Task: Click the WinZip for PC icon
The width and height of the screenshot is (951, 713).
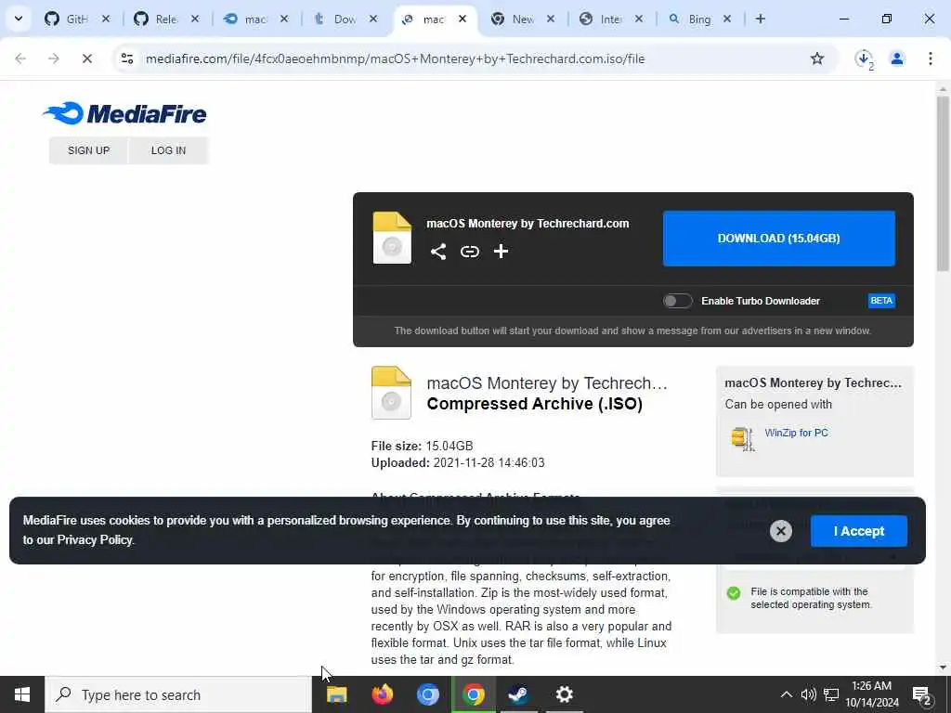Action: click(743, 438)
